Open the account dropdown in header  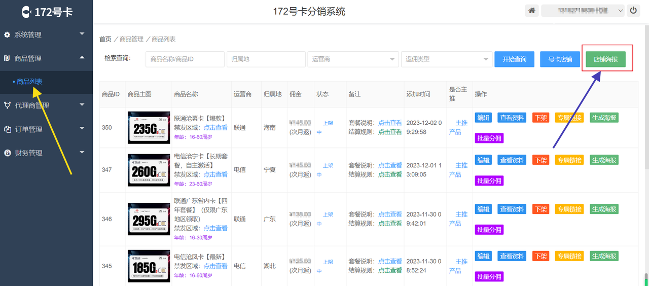click(583, 11)
